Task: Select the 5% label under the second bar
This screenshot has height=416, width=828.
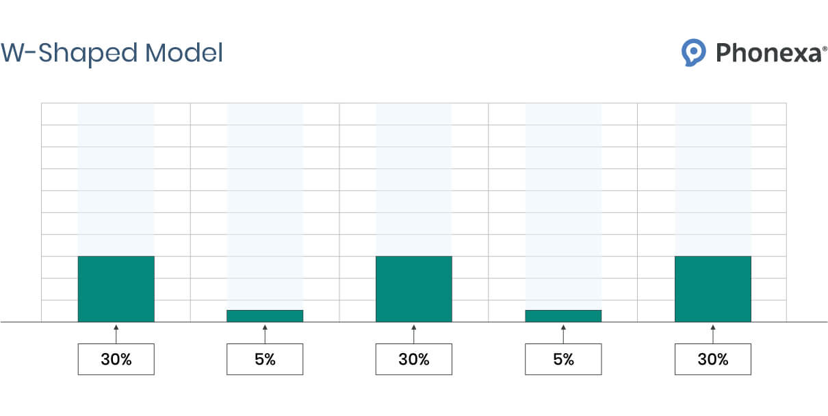Action: [x=265, y=359]
